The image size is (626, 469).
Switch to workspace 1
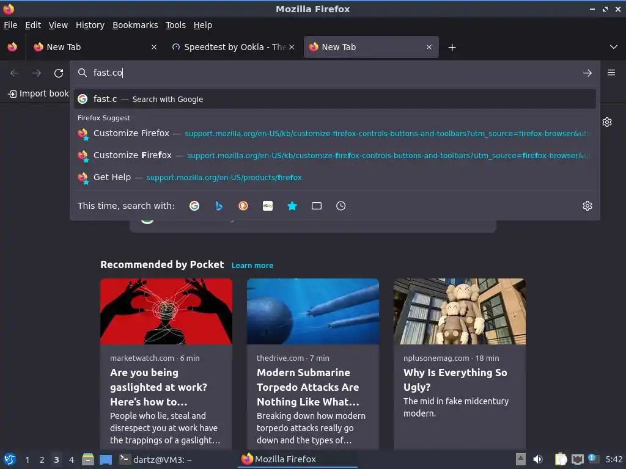pyautogui.click(x=27, y=460)
